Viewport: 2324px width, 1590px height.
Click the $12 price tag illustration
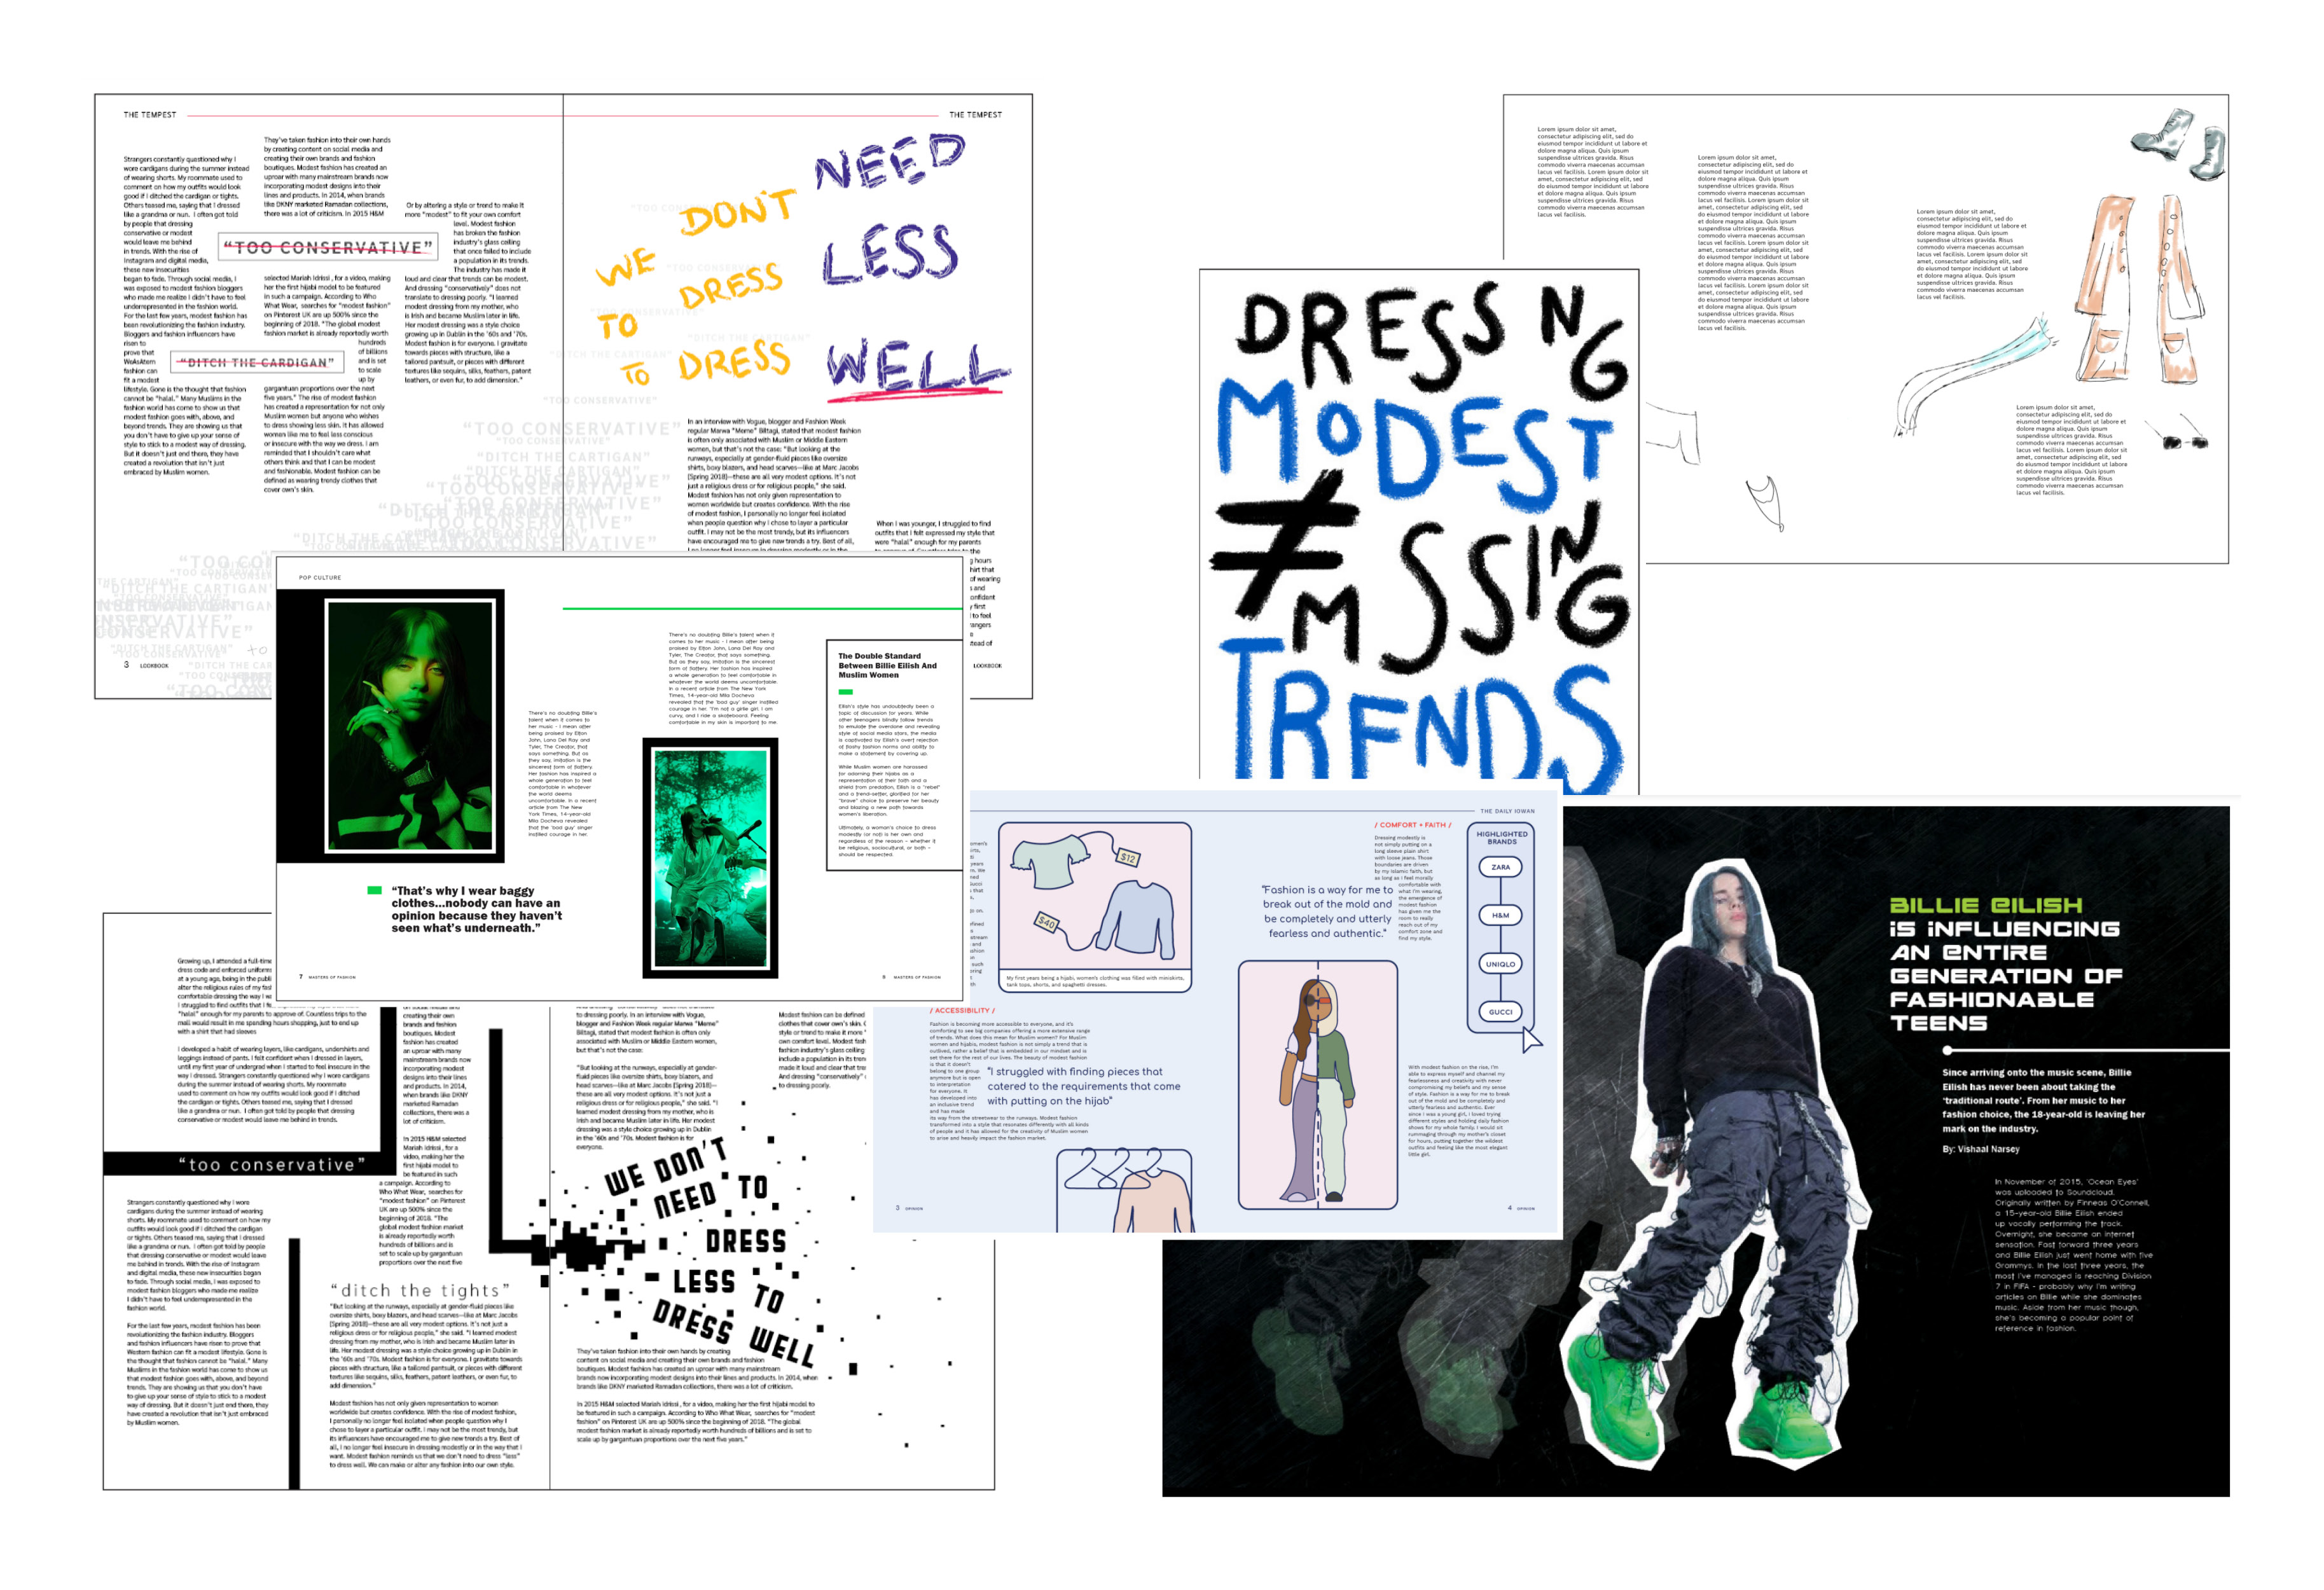coord(1128,857)
